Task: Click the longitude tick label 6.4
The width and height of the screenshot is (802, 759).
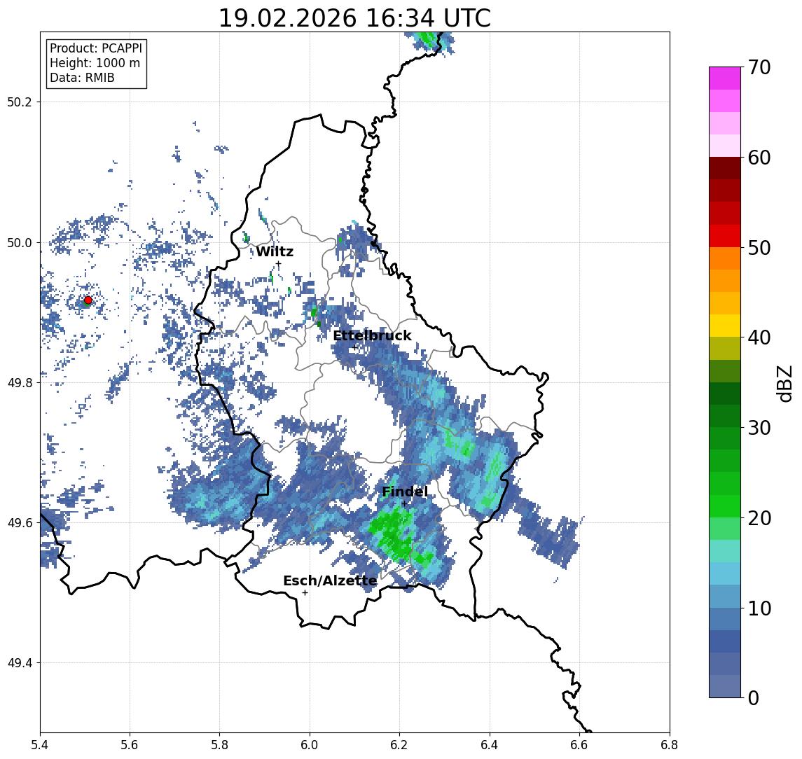Action: click(490, 745)
